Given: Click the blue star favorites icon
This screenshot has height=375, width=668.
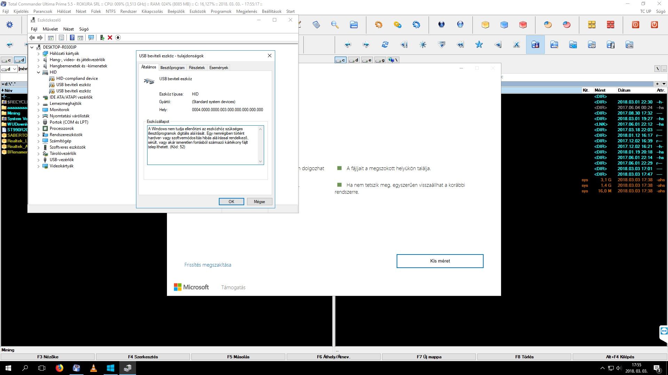Looking at the screenshot, I should coord(479,44).
